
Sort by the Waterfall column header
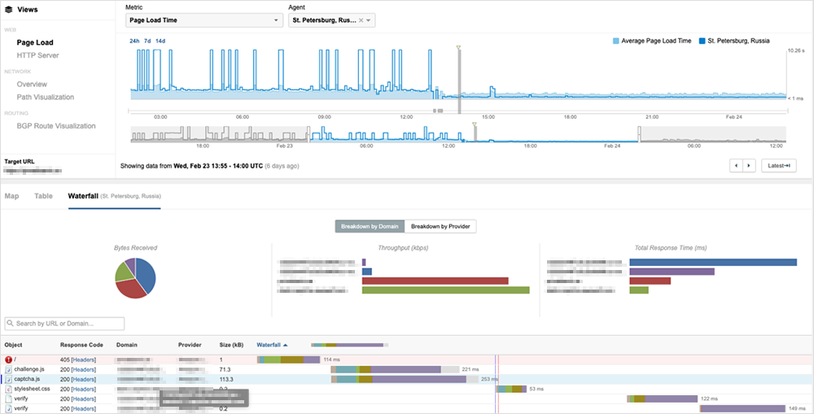(x=272, y=345)
